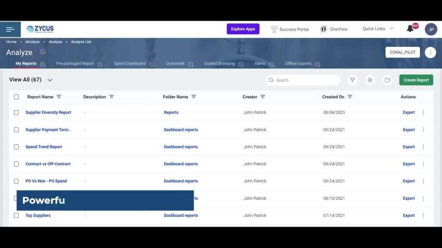The height and width of the screenshot is (248, 442).
Task: Select the checkbox next to Top Suppliers
Action: pos(16,215)
